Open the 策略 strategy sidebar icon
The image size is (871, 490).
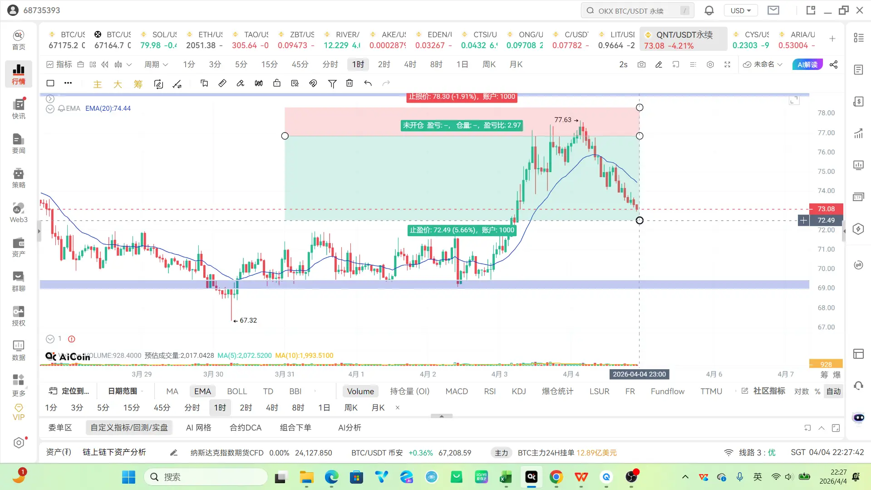tap(19, 178)
